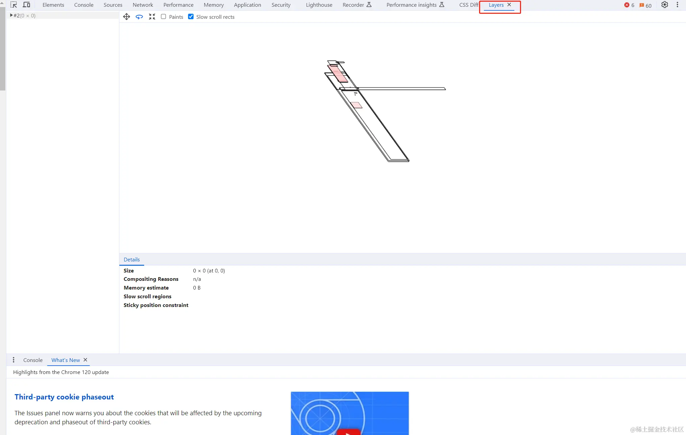Select the Rotate mode tool
Viewport: 686px width, 435px height.
tap(139, 17)
